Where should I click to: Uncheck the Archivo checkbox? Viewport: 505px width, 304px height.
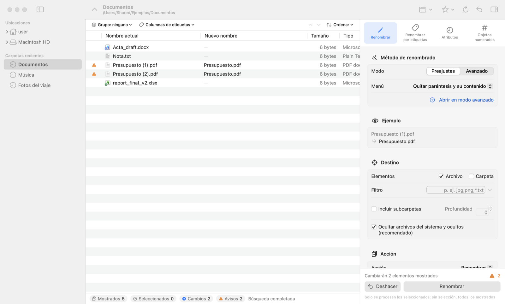pyautogui.click(x=441, y=176)
